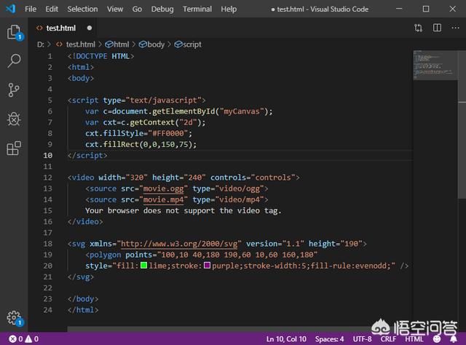Viewport: 466px width, 345px height.
Task: Click the closing </video> tag
Action: pos(85,222)
